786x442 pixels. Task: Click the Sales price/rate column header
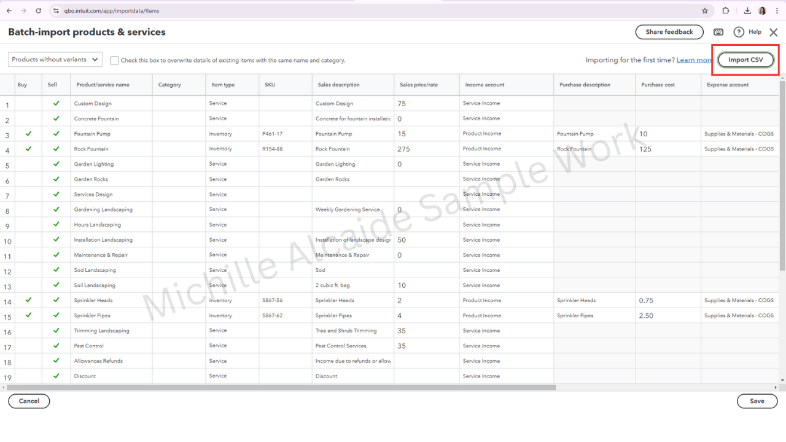(x=427, y=85)
